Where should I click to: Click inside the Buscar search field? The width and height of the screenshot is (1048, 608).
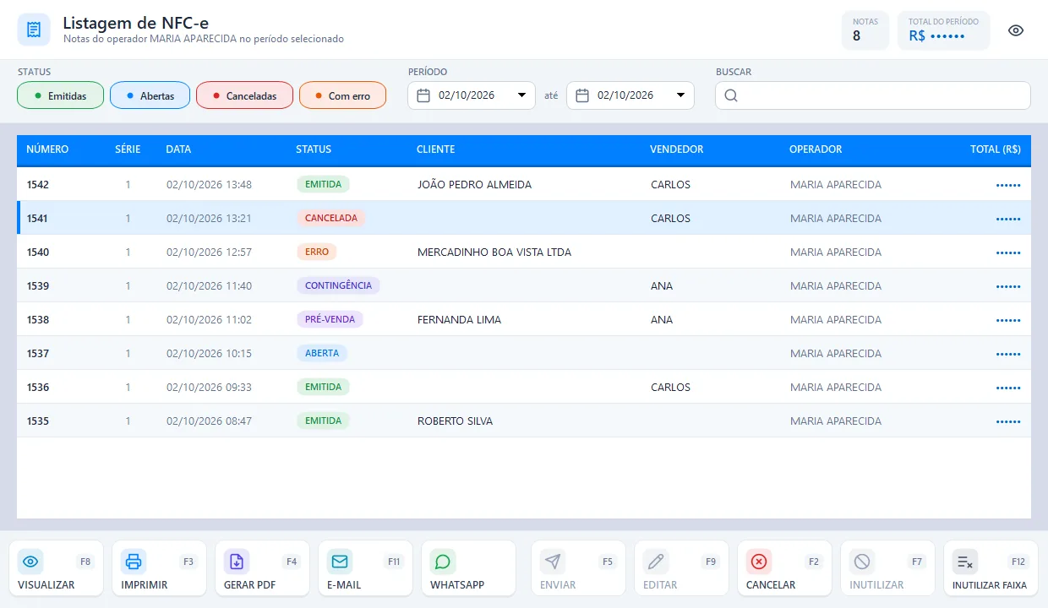point(873,95)
